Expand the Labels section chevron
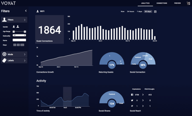This screenshot has height=116, width=192. pos(25,61)
